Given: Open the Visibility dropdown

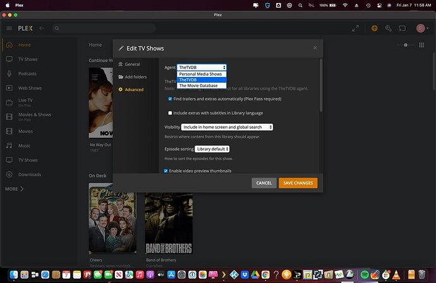Looking at the screenshot, I should pyautogui.click(x=227, y=127).
